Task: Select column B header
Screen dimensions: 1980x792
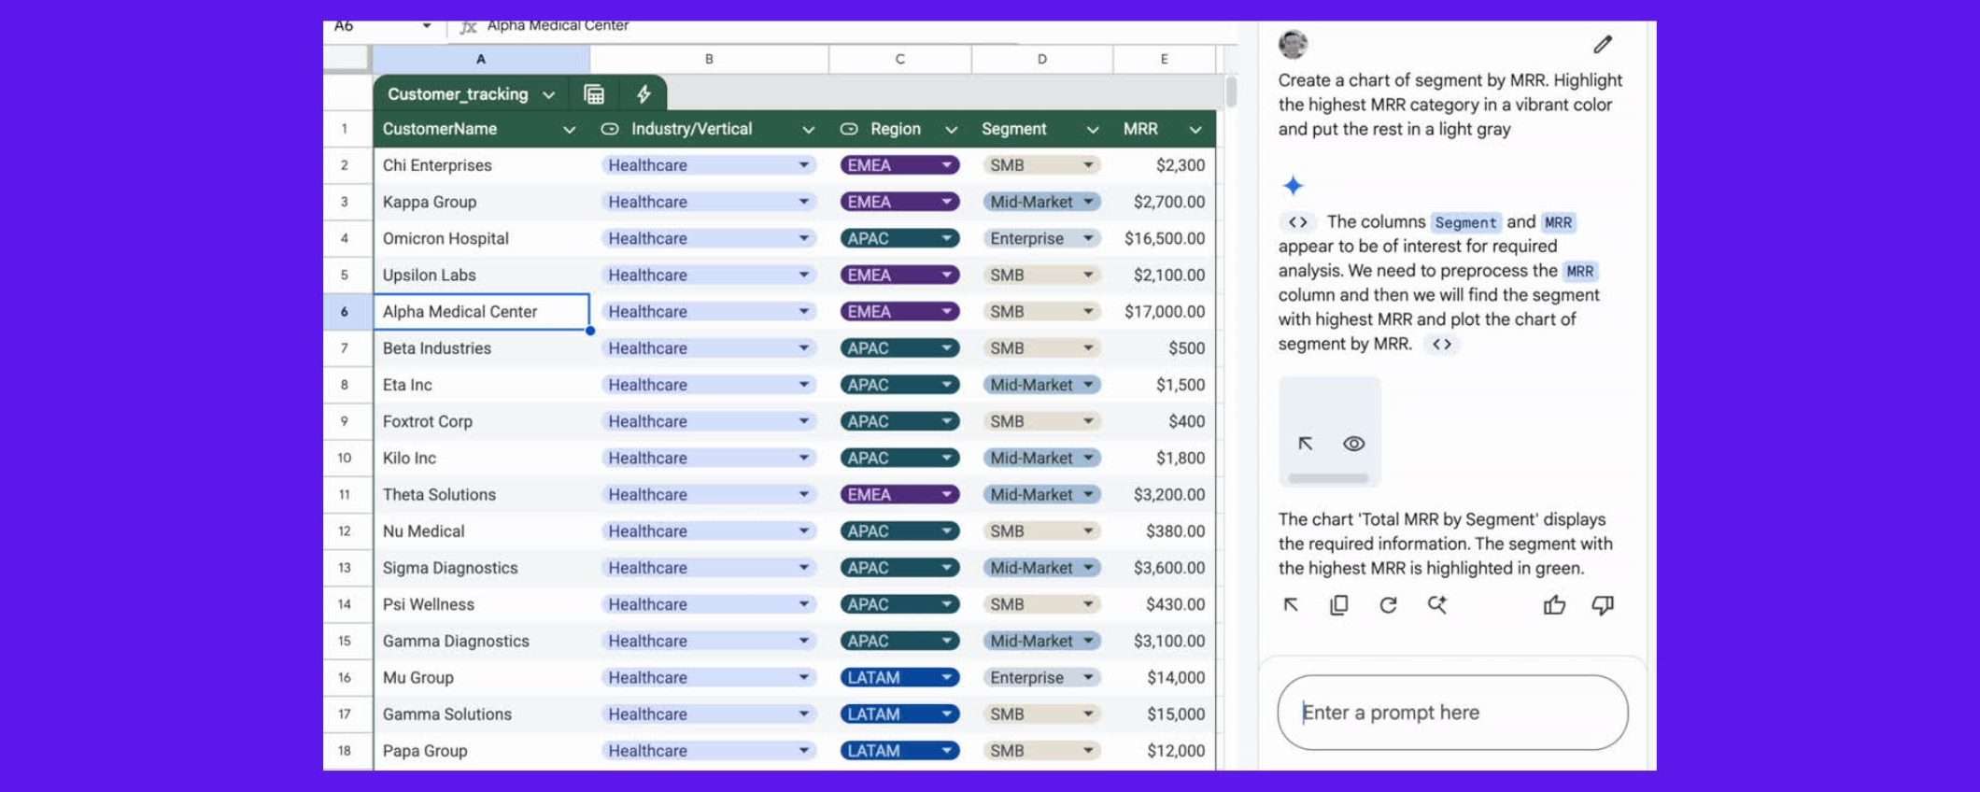Action: (709, 59)
